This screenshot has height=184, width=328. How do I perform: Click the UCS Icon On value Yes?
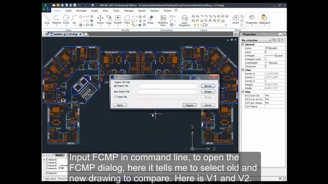click(275, 96)
